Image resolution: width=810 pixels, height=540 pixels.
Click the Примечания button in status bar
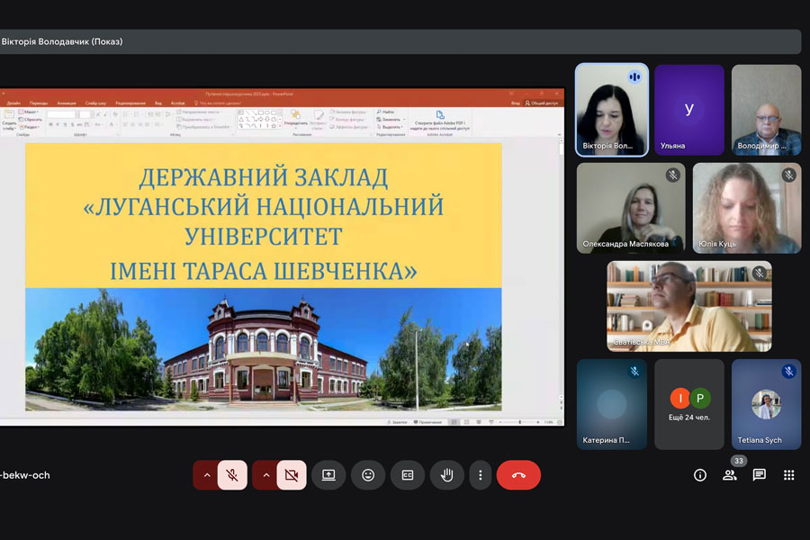[x=428, y=422]
